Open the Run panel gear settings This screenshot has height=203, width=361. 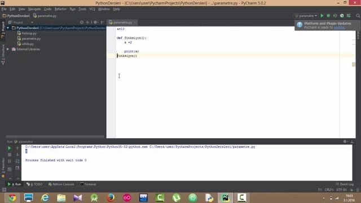tap(345, 142)
